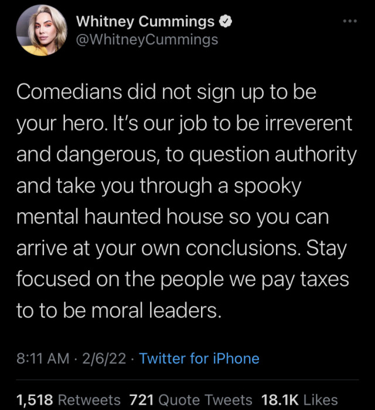View the Quote Tweets label list
375x410 pixels.
point(206,400)
